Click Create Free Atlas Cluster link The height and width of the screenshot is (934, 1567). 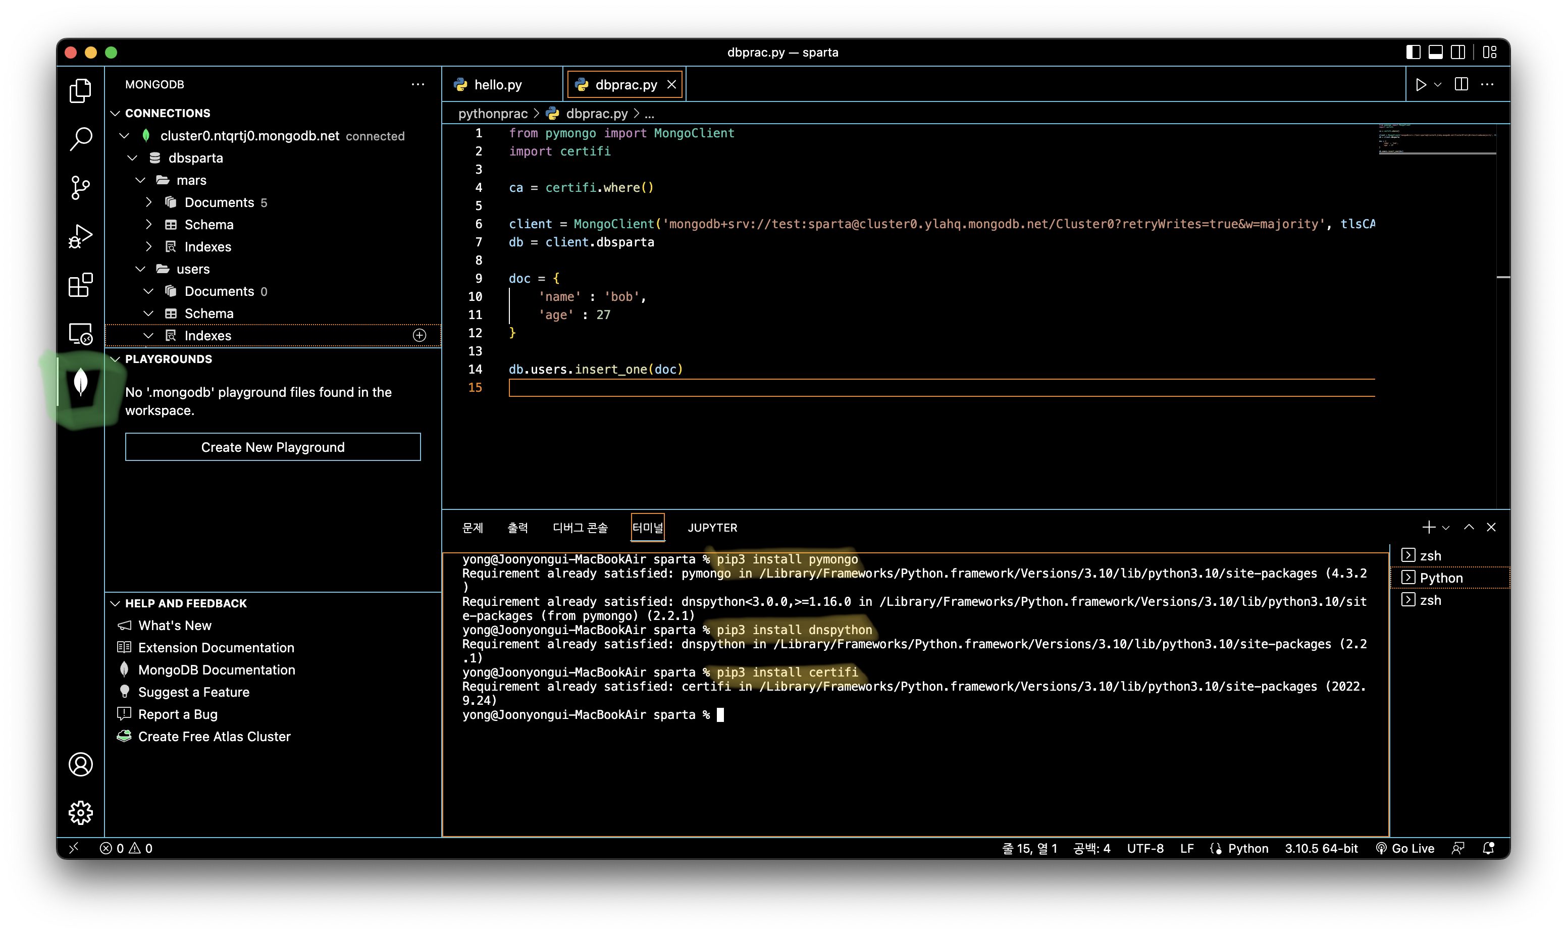coord(214,737)
